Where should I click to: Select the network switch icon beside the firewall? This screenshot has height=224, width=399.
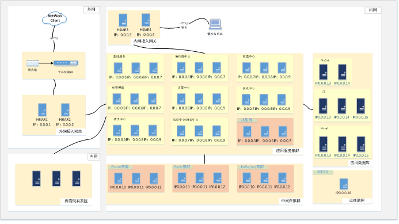(66, 63)
